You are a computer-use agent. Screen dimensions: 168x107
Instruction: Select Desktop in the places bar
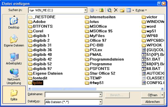[14, 23]
